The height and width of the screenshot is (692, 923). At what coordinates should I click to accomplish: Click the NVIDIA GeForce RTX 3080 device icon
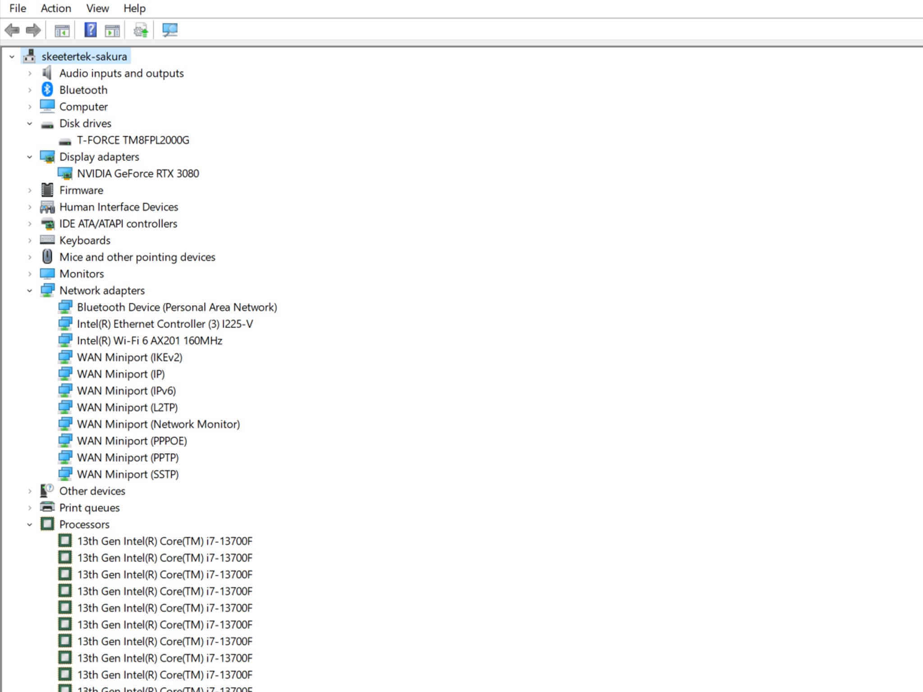click(x=65, y=173)
